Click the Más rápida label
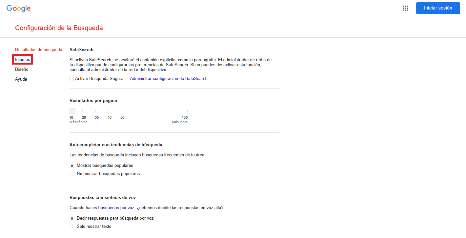Image resolution: width=466 pixels, height=238 pixels. 78,122
